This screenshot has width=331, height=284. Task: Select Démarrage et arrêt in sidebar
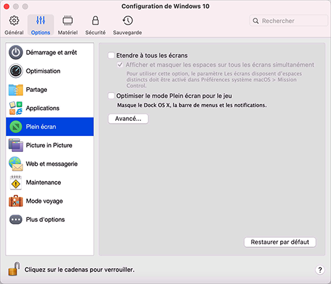pos(52,52)
